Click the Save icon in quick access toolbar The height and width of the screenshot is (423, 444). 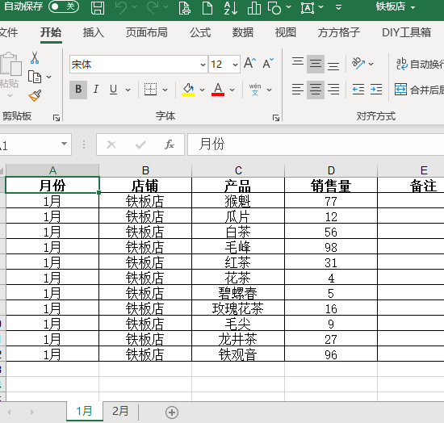[x=98, y=7]
